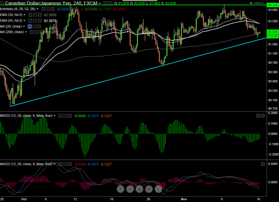Reset the chart view with the round refresh button
279x202 pixels.
coord(139,189)
